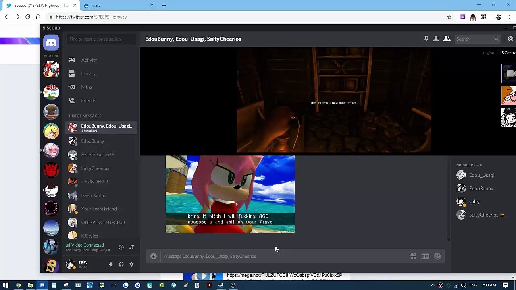Screen dimensions: 516x290
Task: Open the GIF picker
Action: point(425,256)
